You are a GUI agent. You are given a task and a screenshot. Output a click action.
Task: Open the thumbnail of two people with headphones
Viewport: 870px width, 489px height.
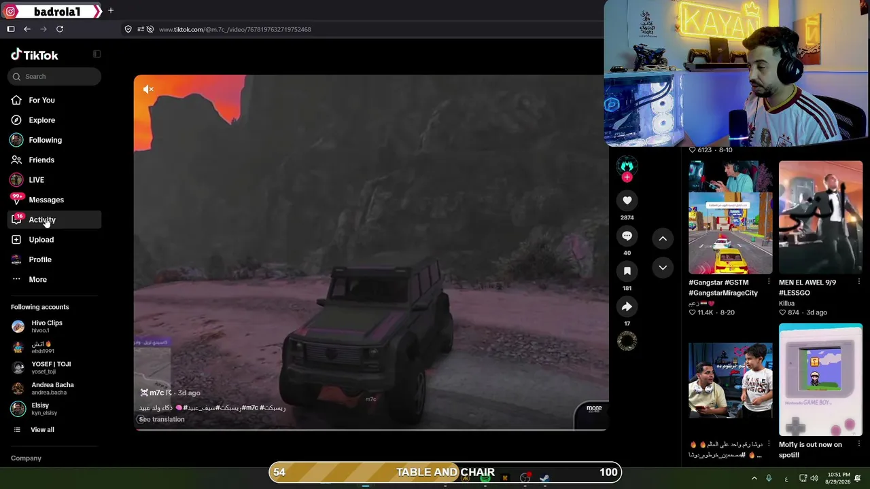click(x=730, y=380)
